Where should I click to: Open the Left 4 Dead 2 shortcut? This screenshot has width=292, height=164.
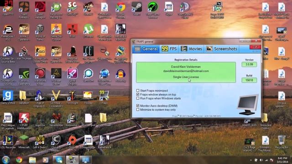click(40, 142)
